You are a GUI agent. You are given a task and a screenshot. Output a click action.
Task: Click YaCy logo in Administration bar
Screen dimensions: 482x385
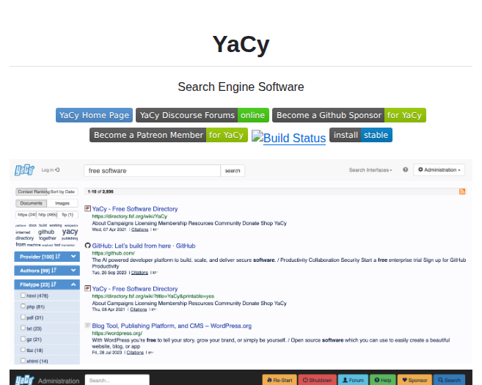coord(25,380)
